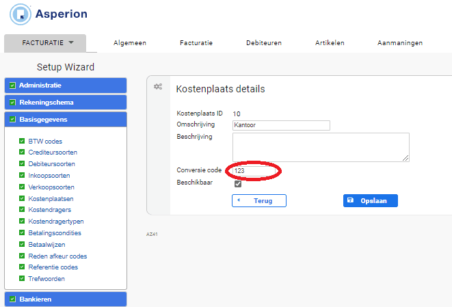Click the green check icon beside Betaalwijzen
This screenshot has width=452, height=307.
pos(22,244)
